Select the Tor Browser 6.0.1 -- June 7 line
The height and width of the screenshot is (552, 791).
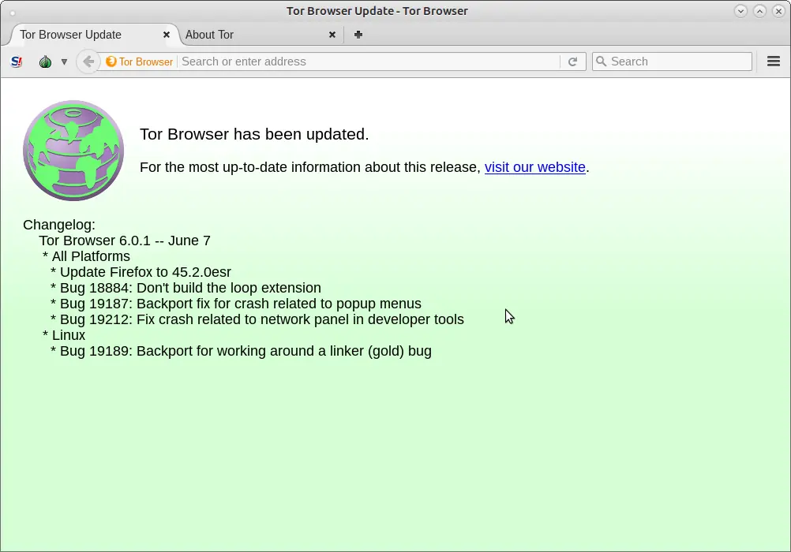[x=125, y=241]
